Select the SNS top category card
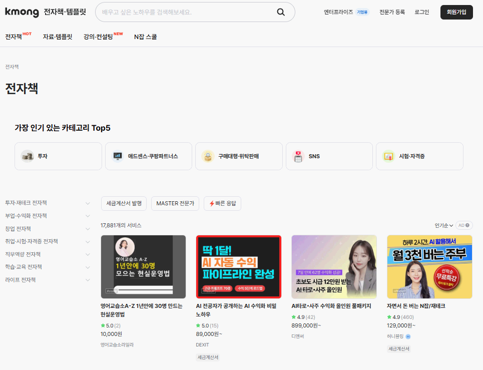The width and height of the screenshot is (483, 370). pyautogui.click(x=329, y=156)
